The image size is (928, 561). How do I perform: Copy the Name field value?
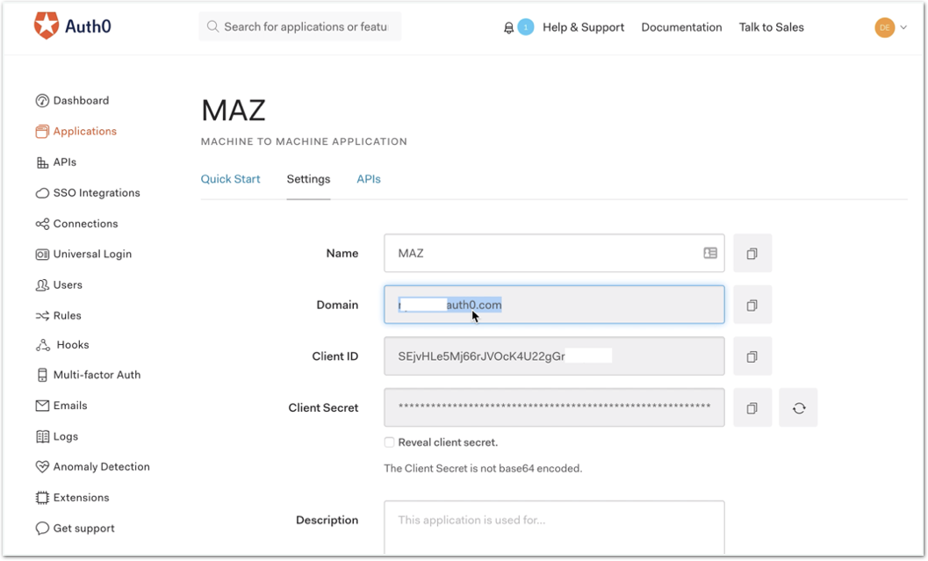(x=752, y=253)
